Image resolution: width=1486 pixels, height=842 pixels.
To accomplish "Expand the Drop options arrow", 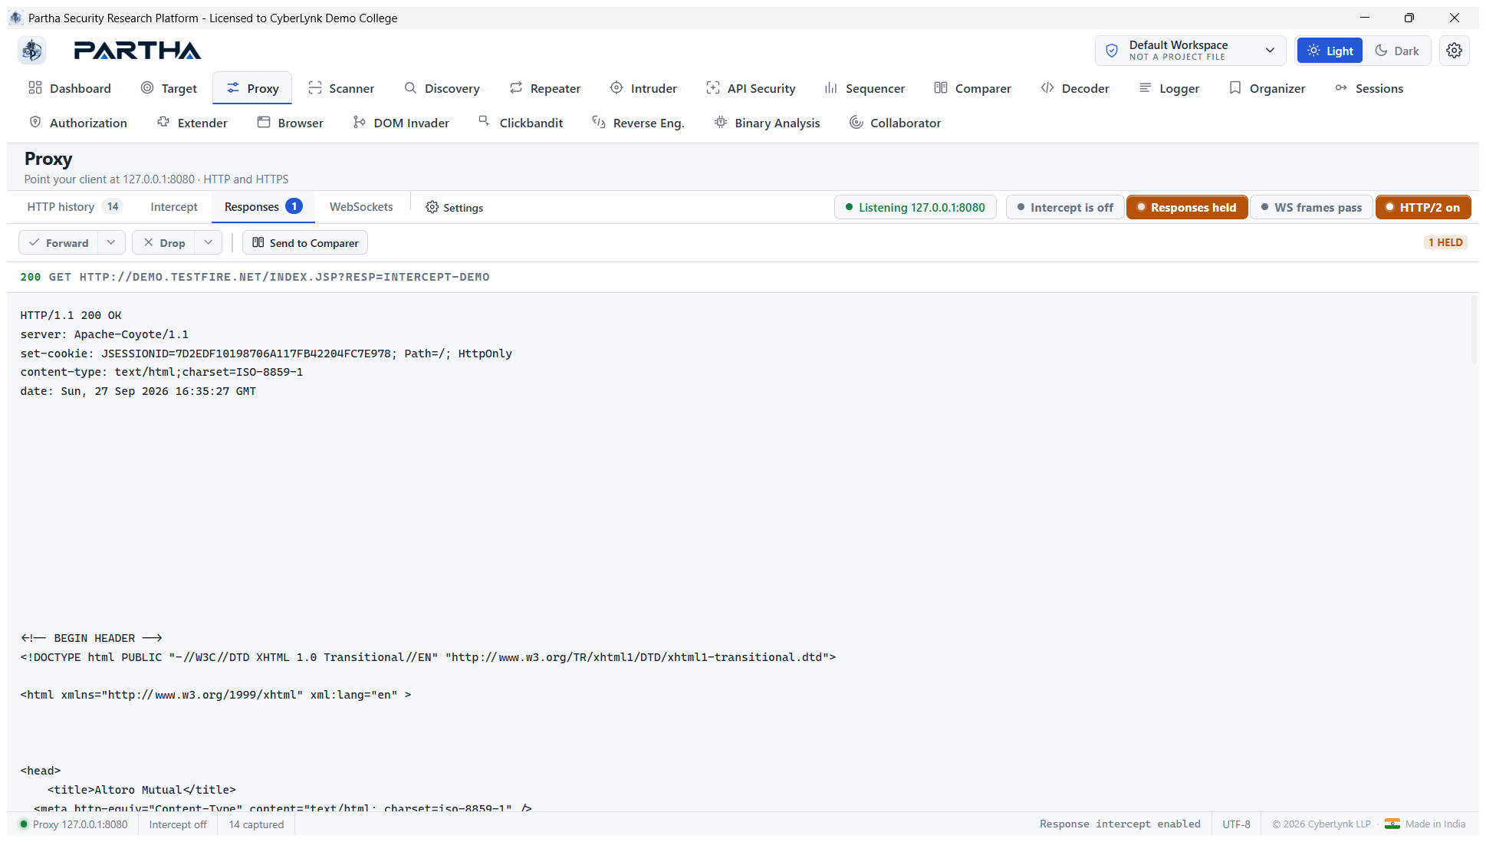I will coord(209,242).
